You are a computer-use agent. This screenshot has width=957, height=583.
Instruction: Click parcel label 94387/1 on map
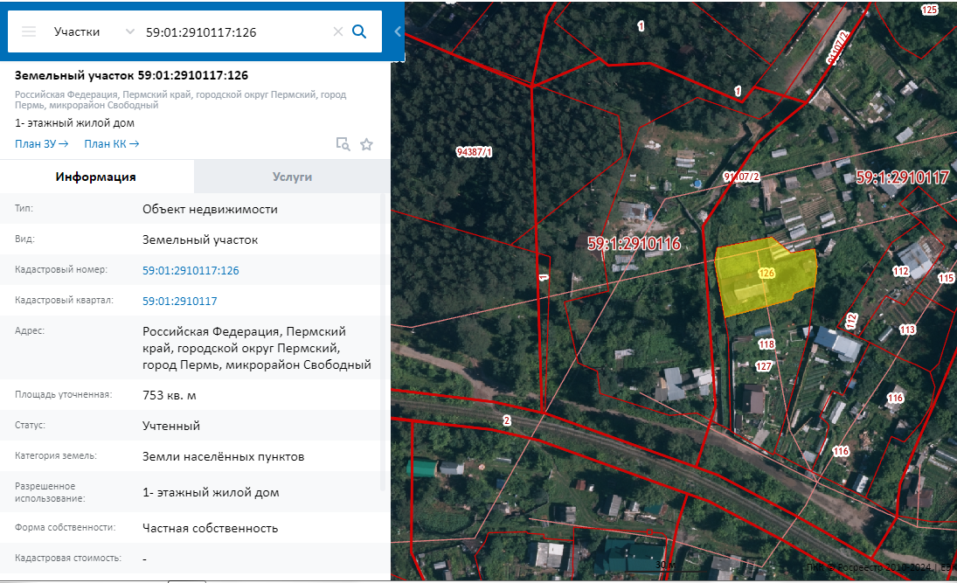pyautogui.click(x=475, y=152)
